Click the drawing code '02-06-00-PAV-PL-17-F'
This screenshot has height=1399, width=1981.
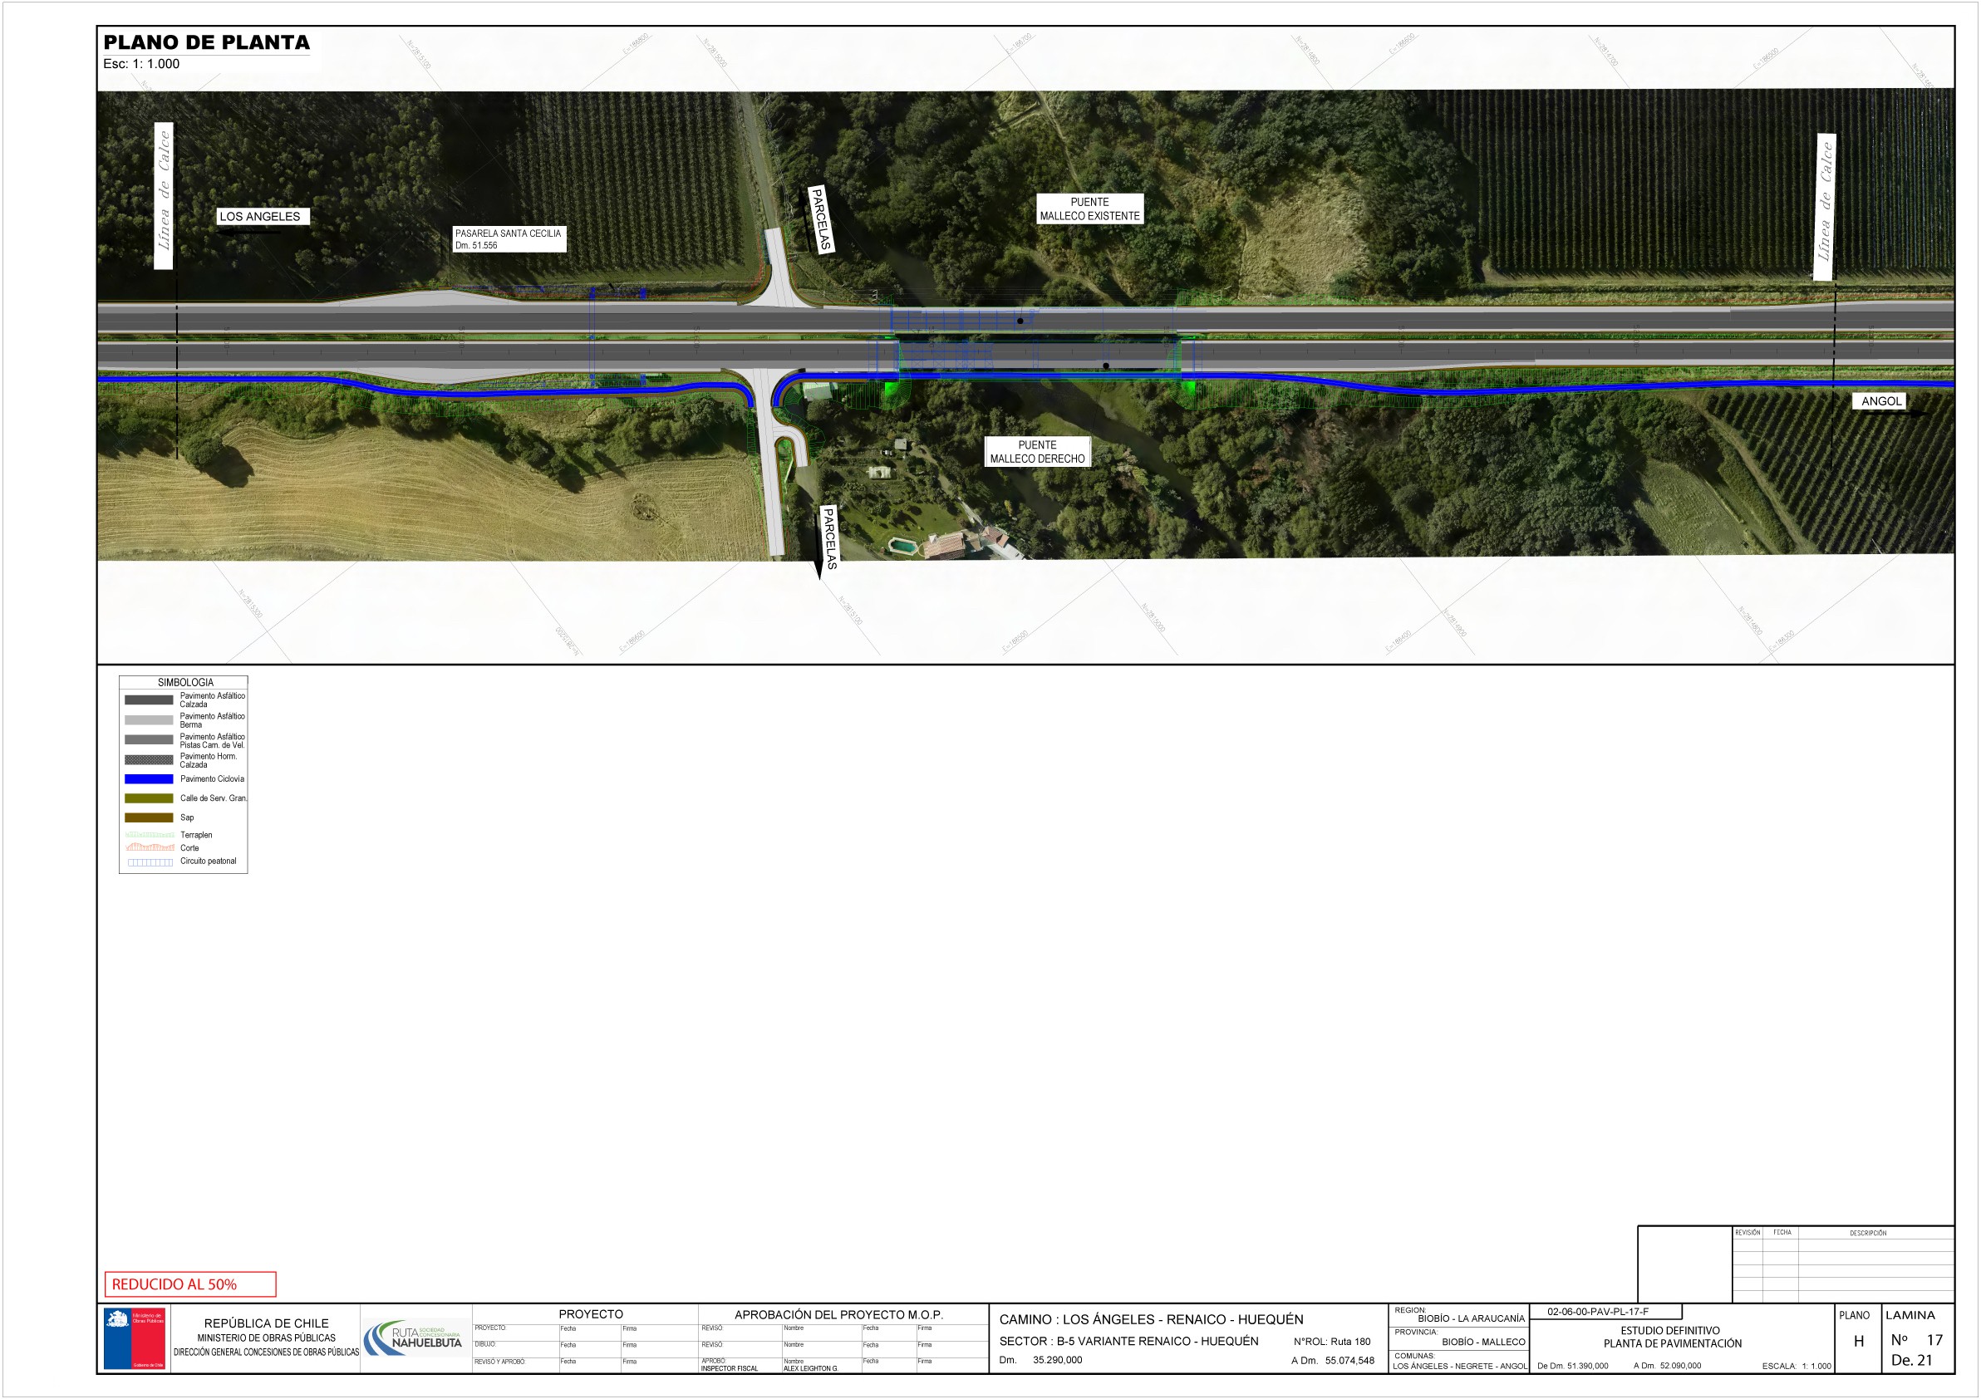(1597, 1312)
